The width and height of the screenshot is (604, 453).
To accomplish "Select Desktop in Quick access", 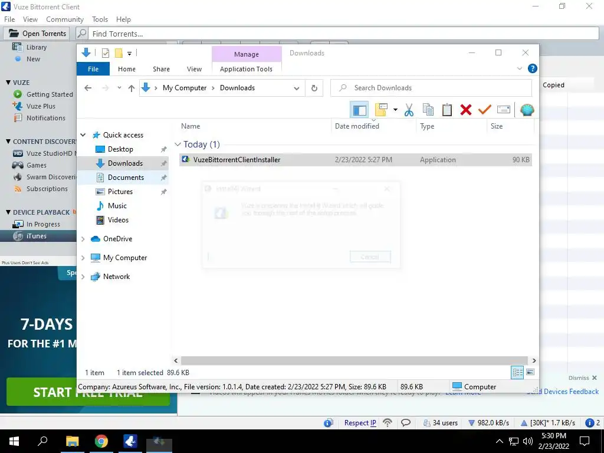I will click(x=120, y=149).
